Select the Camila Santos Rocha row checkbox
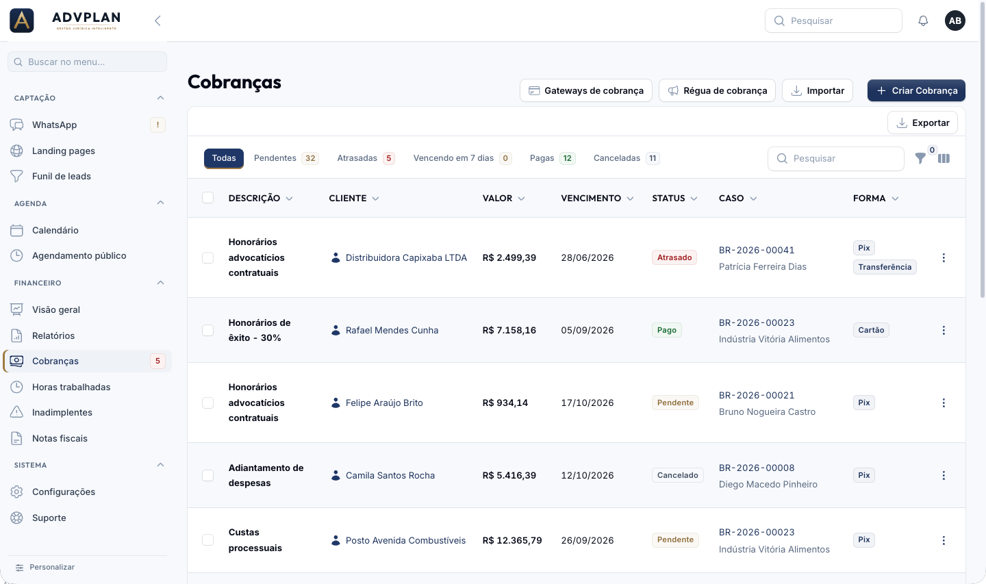The width and height of the screenshot is (986, 584). [208, 475]
